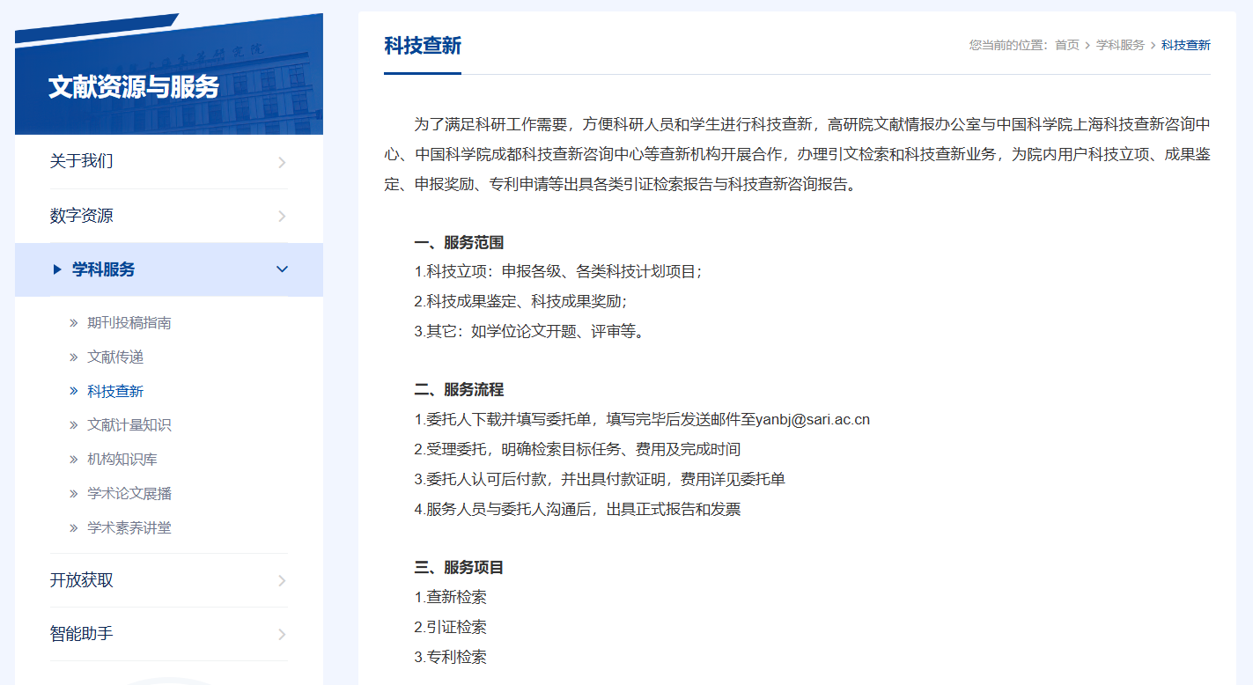Image resolution: width=1253 pixels, height=685 pixels.
Task: Expand the 关于我们 chevron arrow
Action: tap(282, 162)
